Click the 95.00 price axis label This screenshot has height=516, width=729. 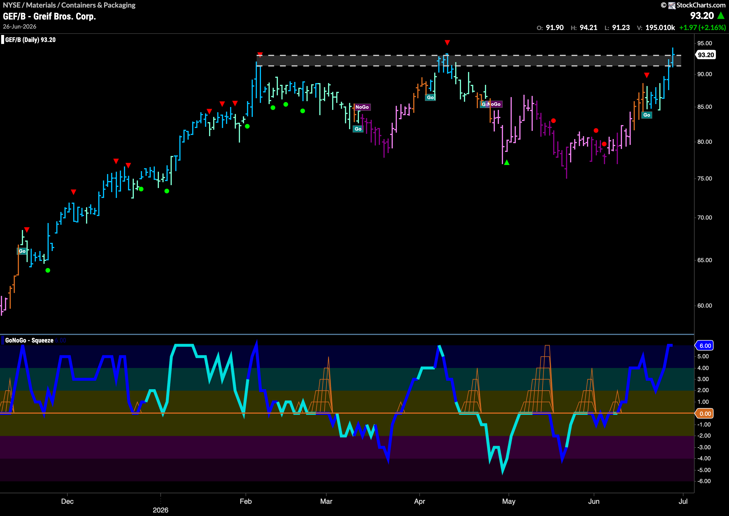tap(705, 43)
